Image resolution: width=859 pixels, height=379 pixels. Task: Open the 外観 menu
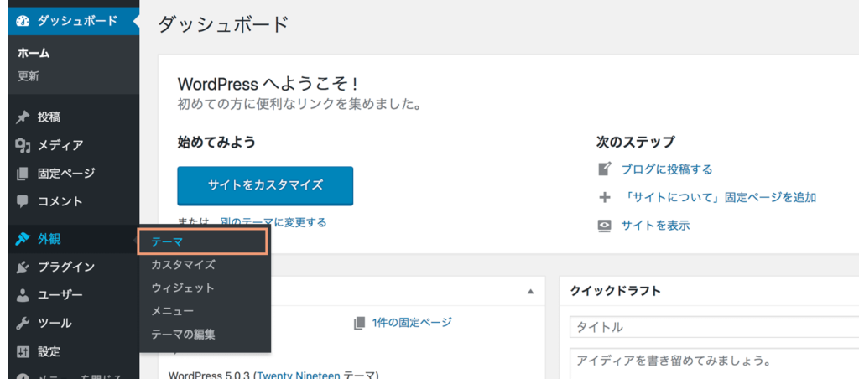[74, 239]
